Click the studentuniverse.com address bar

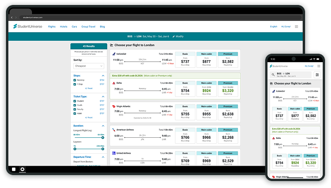160,17
